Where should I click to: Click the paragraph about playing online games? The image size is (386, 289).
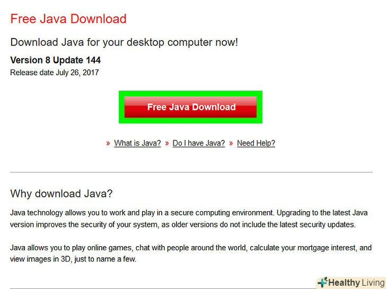[x=191, y=253]
